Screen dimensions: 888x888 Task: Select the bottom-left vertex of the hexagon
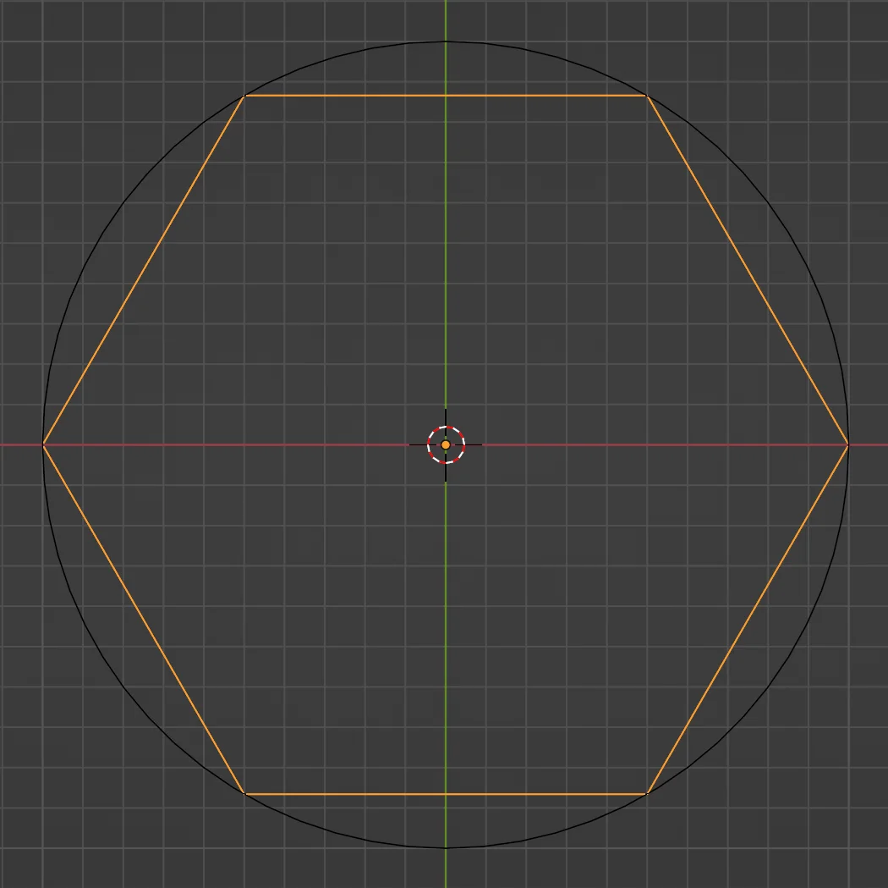click(x=245, y=792)
